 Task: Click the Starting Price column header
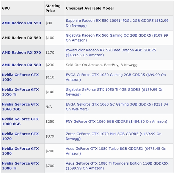[x=53, y=8]
